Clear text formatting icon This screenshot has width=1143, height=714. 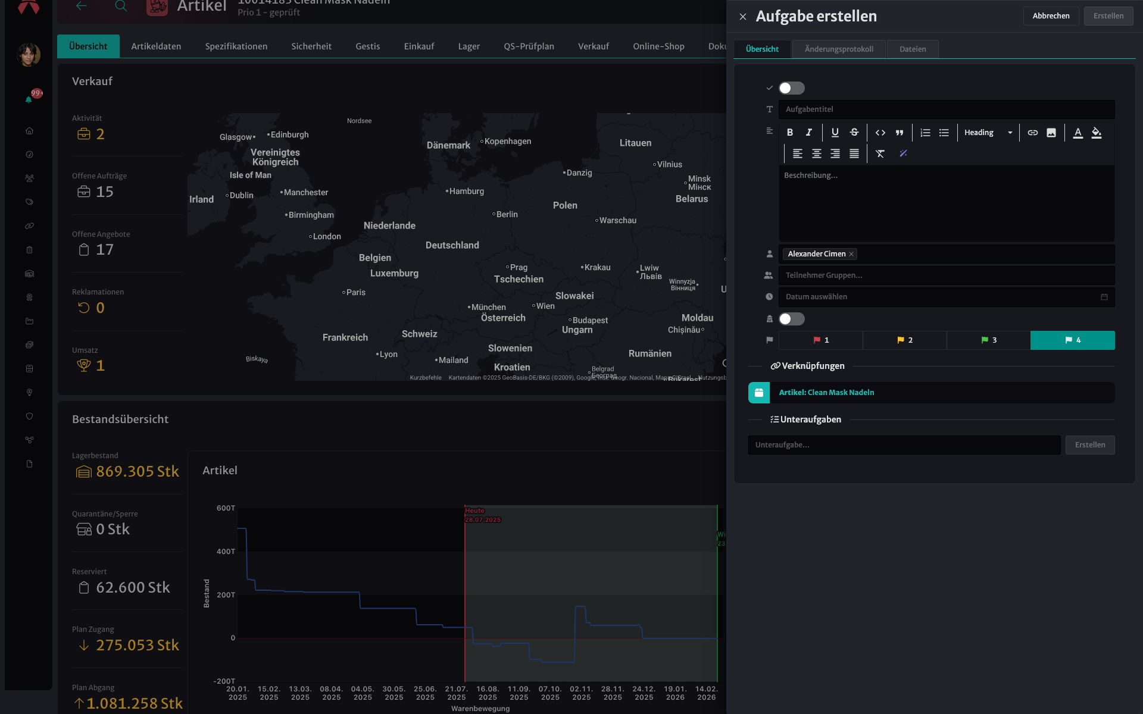tap(880, 154)
